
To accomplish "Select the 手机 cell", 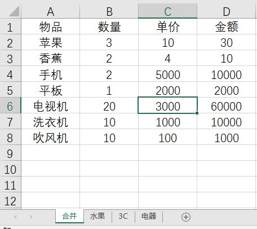I will pyautogui.click(x=51, y=74).
